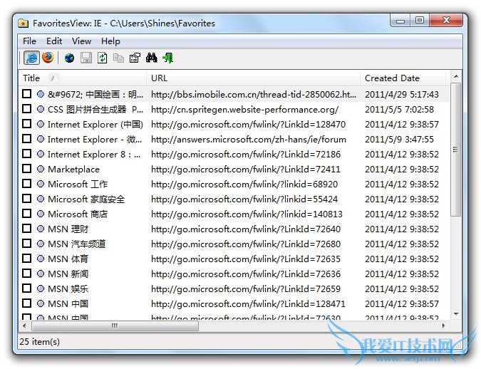This screenshot has height=369, width=481.
Task: Check the Microsoft 工作 row checkbox
Action: click(x=26, y=183)
